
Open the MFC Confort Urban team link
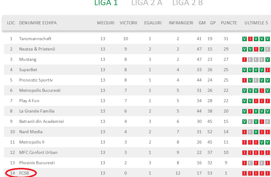38,152
